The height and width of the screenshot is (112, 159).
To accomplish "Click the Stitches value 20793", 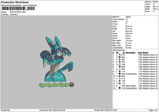I will click(155, 2).
